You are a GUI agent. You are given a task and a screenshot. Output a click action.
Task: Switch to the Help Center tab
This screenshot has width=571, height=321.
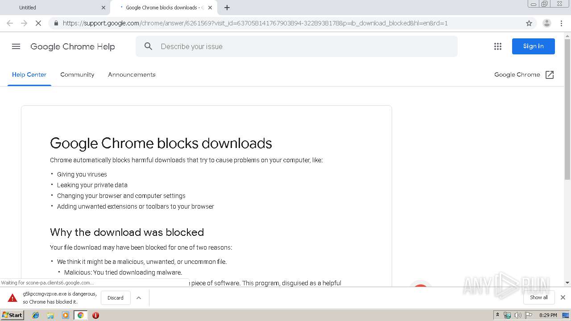29,74
